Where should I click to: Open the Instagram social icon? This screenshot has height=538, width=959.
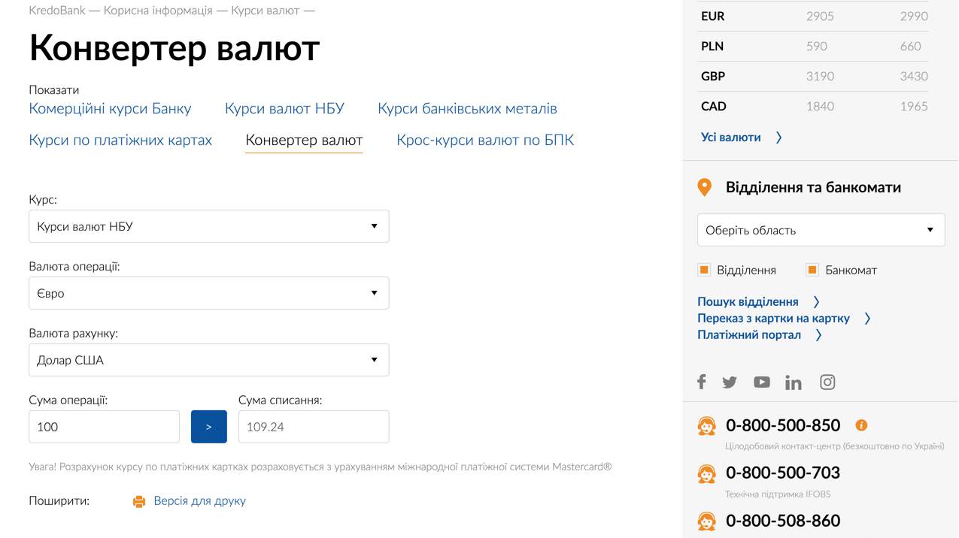tap(827, 382)
